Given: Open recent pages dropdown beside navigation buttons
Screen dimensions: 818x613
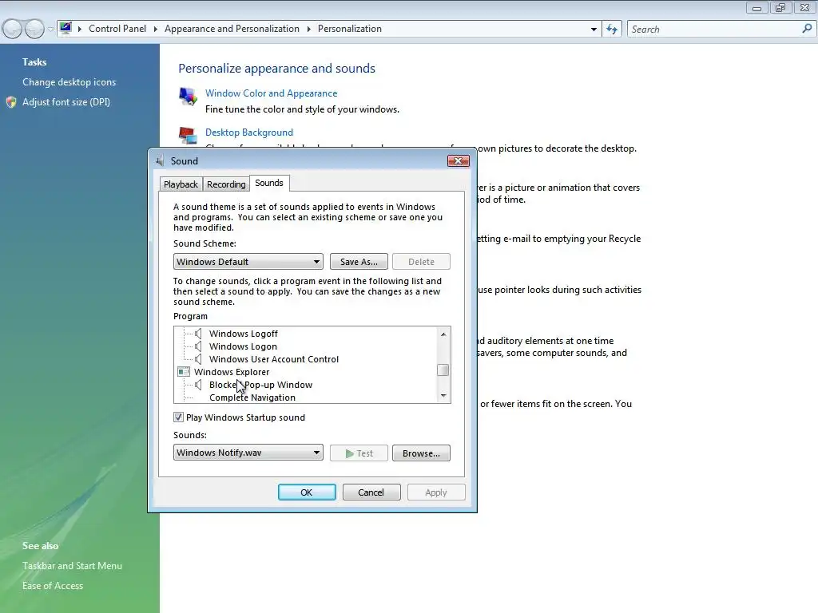Looking at the screenshot, I should tap(50, 30).
